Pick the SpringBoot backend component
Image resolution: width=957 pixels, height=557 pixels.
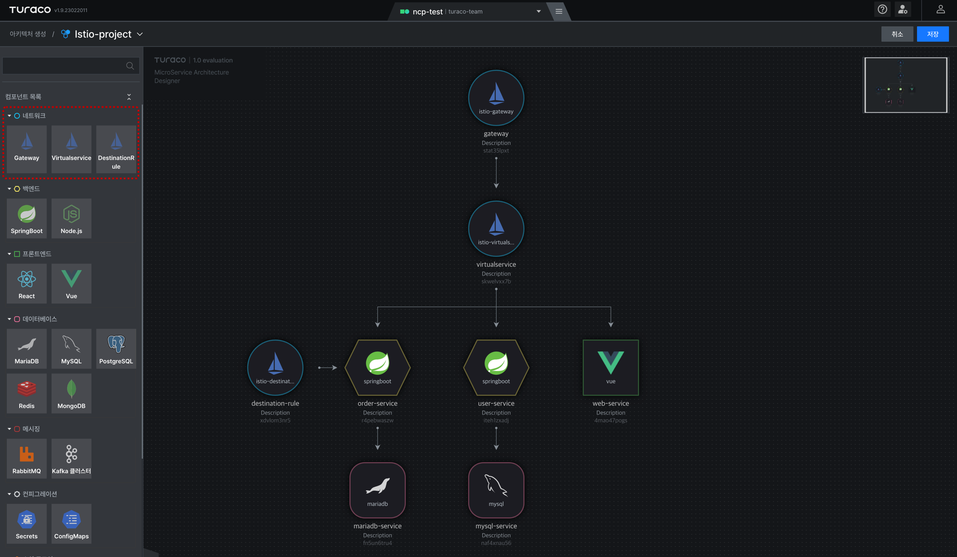tap(27, 219)
